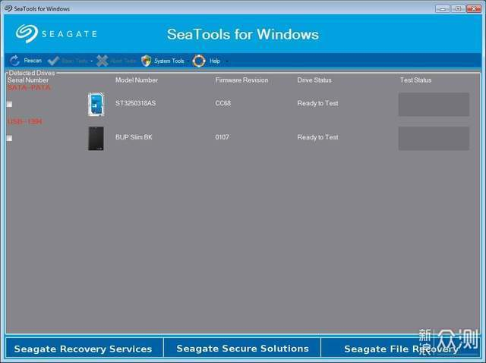Click Ready to Test for ST3250318AS
Viewport: 486px width, 363px height.
click(317, 103)
